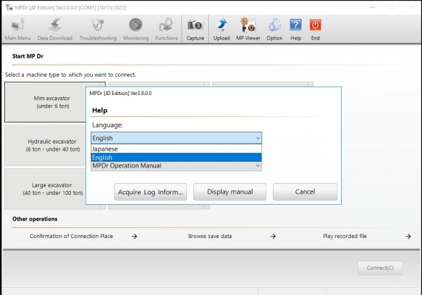This screenshot has width=422, height=295.
Task: Click the Connect(C) button
Action: (x=380, y=268)
